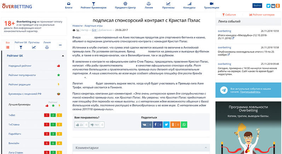Click the lightning icon beside Рейтинг редакции
The height and width of the screenshot is (154, 282).
click(58, 84)
